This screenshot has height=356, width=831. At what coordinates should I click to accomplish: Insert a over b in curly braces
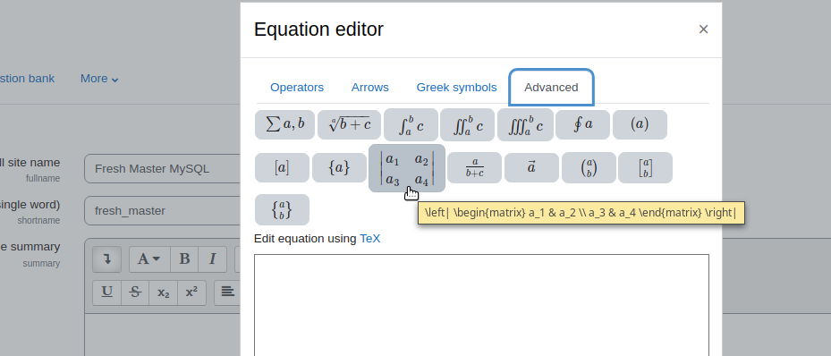click(x=282, y=210)
